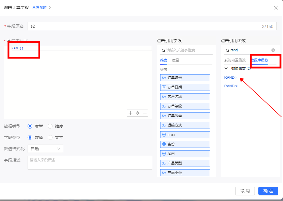The width and height of the screenshot is (283, 201).
Task: Select the 度量 data type radio button
Action: pos(30,126)
